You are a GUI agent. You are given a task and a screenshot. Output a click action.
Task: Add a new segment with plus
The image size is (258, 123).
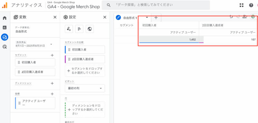coord(52,55)
